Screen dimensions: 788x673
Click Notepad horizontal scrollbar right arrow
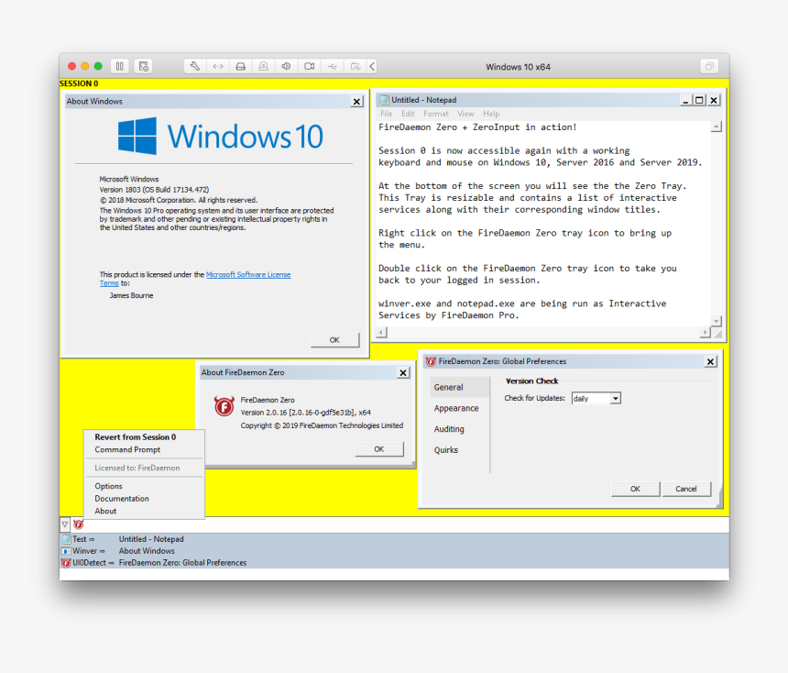pos(706,332)
